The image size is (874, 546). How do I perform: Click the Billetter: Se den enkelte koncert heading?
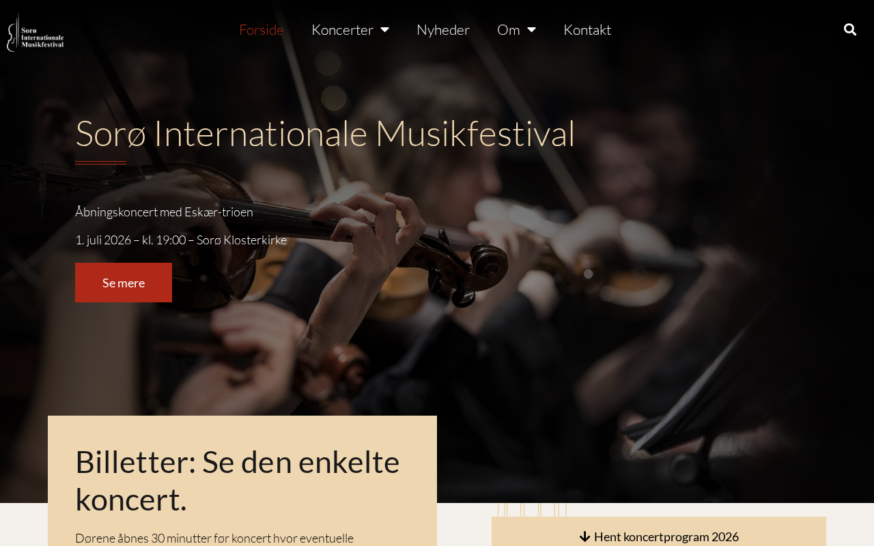238,480
